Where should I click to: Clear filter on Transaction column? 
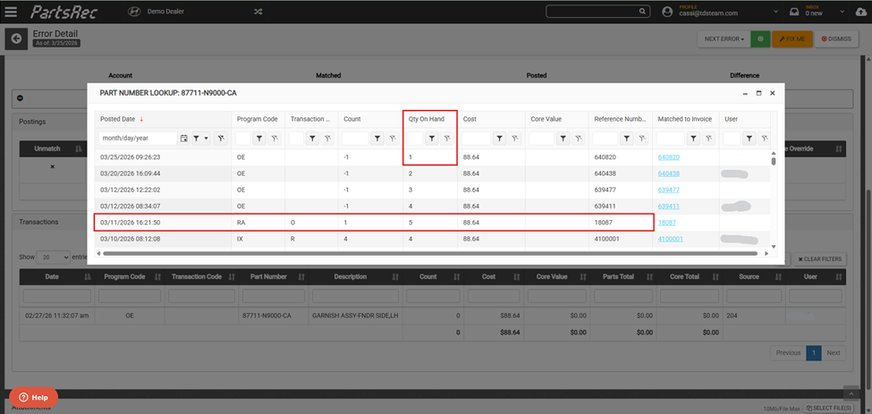pyautogui.click(x=327, y=139)
